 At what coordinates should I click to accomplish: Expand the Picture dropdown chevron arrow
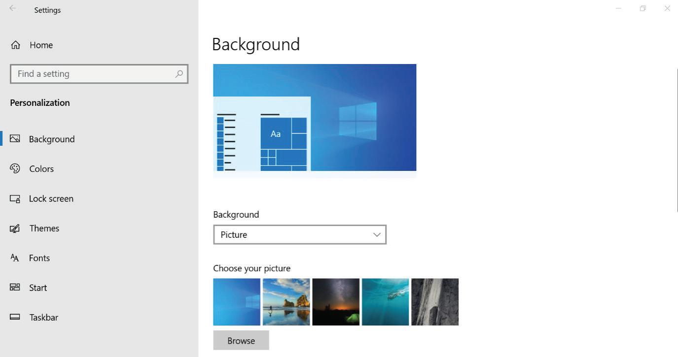click(x=377, y=235)
